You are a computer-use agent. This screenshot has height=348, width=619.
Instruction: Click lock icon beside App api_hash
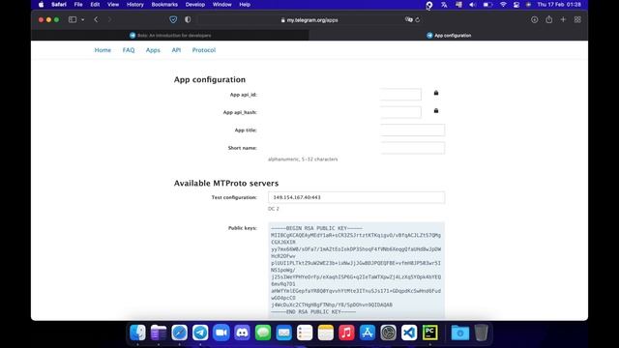436,110
